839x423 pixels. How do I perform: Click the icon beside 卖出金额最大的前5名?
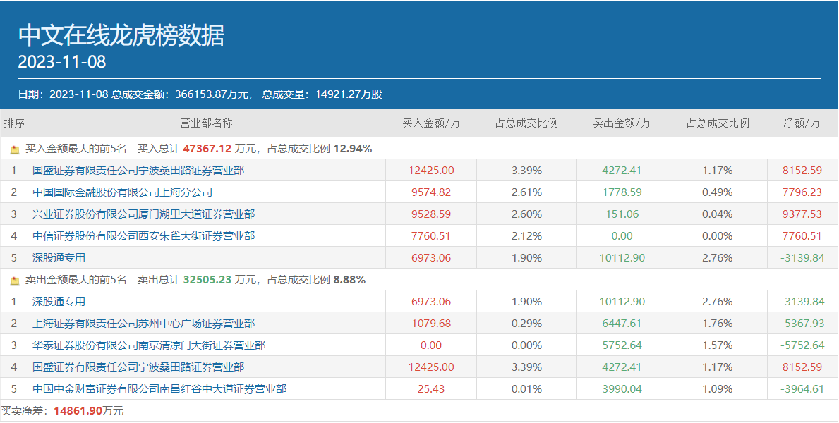15,281
